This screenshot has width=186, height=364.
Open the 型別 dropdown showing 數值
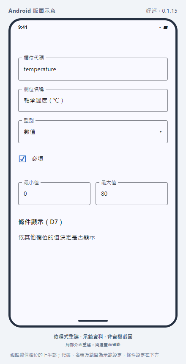[x=93, y=132]
